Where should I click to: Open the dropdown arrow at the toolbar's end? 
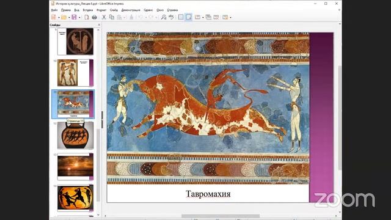pos(230,18)
